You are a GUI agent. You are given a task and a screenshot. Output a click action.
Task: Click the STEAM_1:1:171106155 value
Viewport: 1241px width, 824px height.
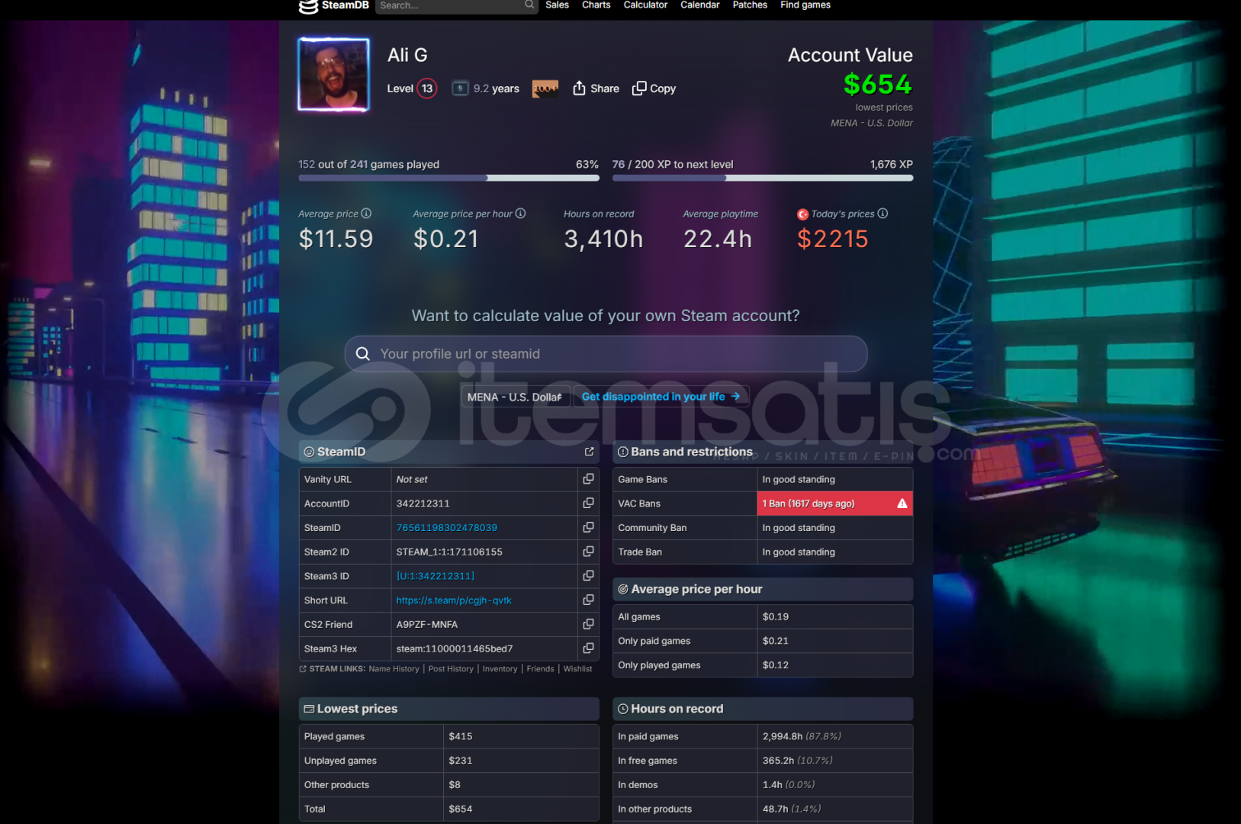coord(449,552)
